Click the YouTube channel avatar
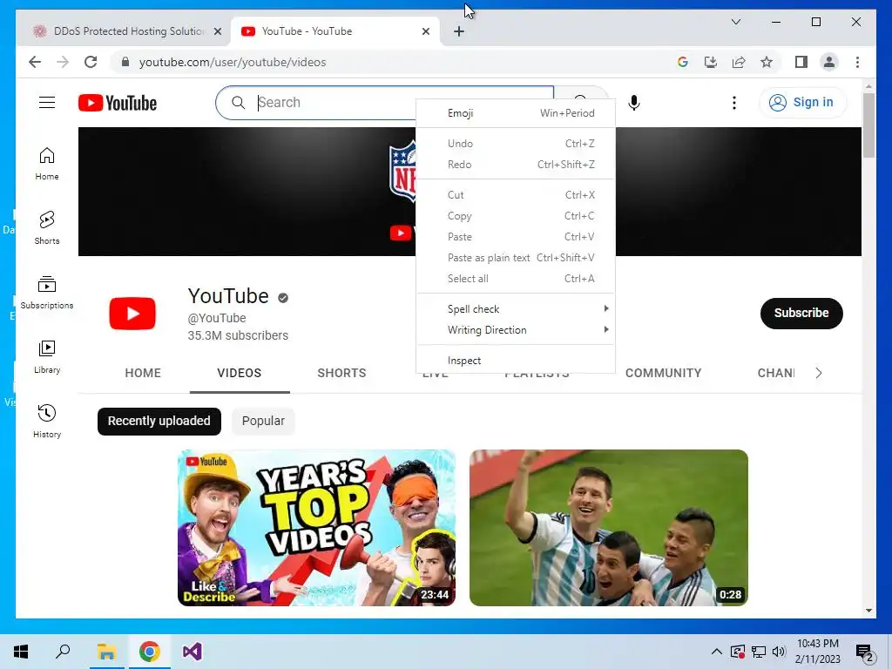The image size is (892, 669). tap(132, 314)
